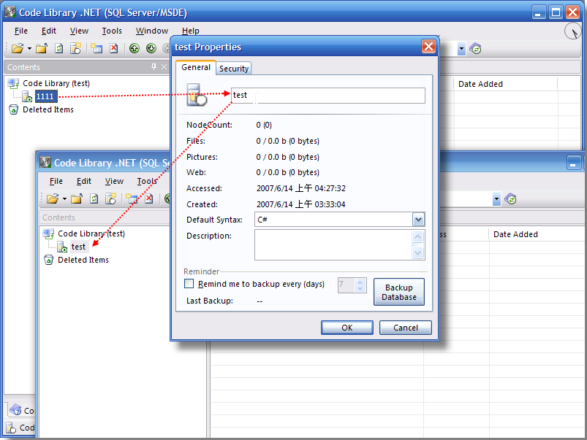
Task: Click purple sync icon in bottom window toolbar
Action: pyautogui.click(x=511, y=199)
